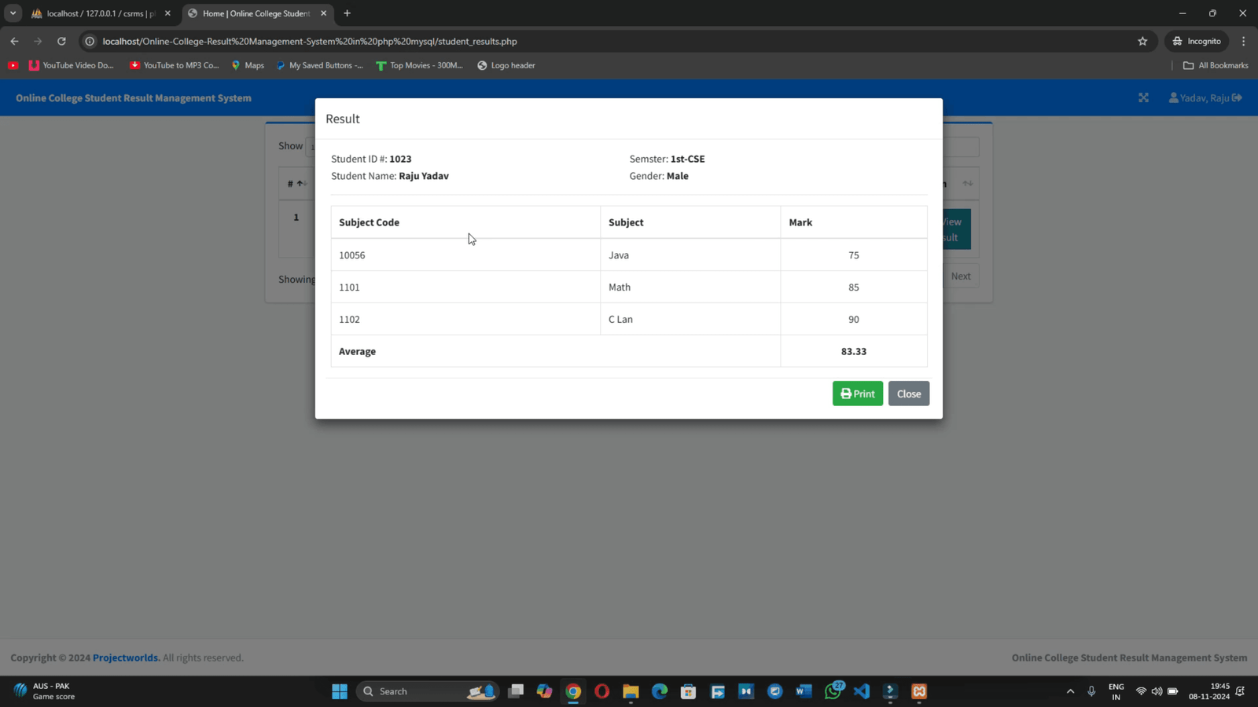Image resolution: width=1258 pixels, height=707 pixels.
Task: Click the green Print button
Action: (x=857, y=394)
